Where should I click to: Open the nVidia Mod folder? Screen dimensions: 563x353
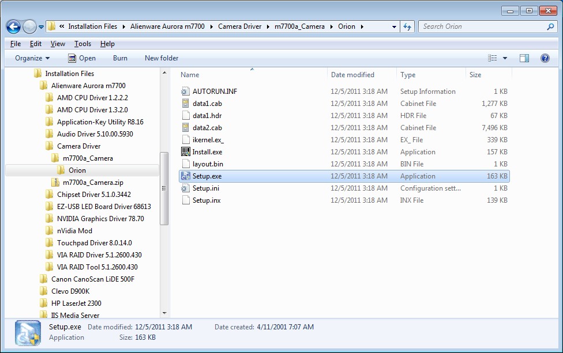click(69, 231)
